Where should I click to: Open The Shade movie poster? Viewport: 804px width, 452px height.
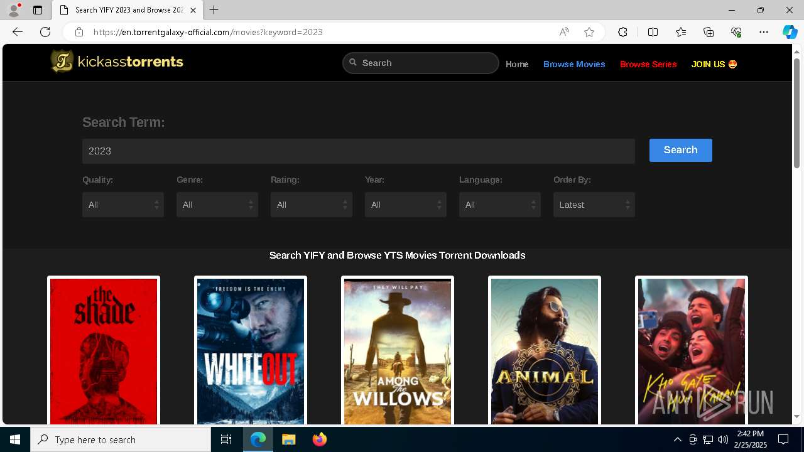tap(104, 351)
